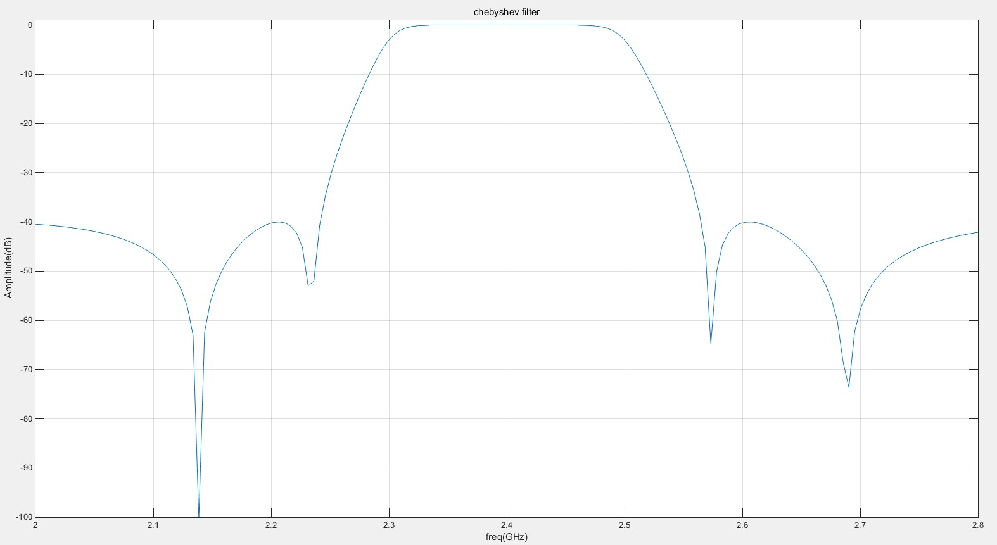
Task: Click the x-axis tick label 2.3
Action: pyautogui.click(x=389, y=525)
